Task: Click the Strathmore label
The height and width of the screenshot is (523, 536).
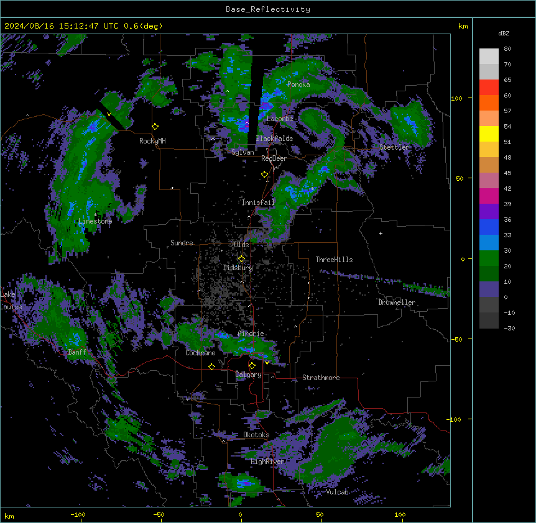Action: point(321,378)
